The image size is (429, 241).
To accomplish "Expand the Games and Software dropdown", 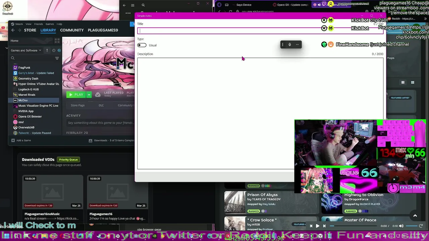I will pos(26,51).
